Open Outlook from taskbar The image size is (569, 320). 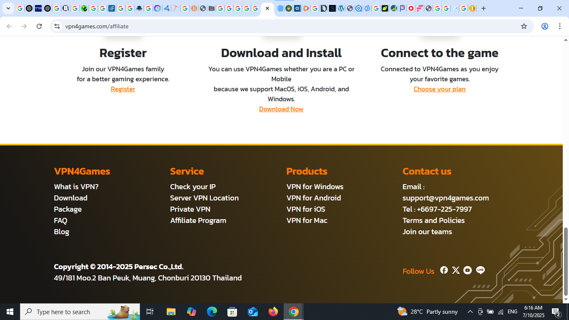coord(253,312)
